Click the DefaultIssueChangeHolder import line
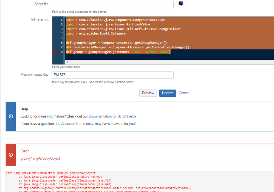 123,29
